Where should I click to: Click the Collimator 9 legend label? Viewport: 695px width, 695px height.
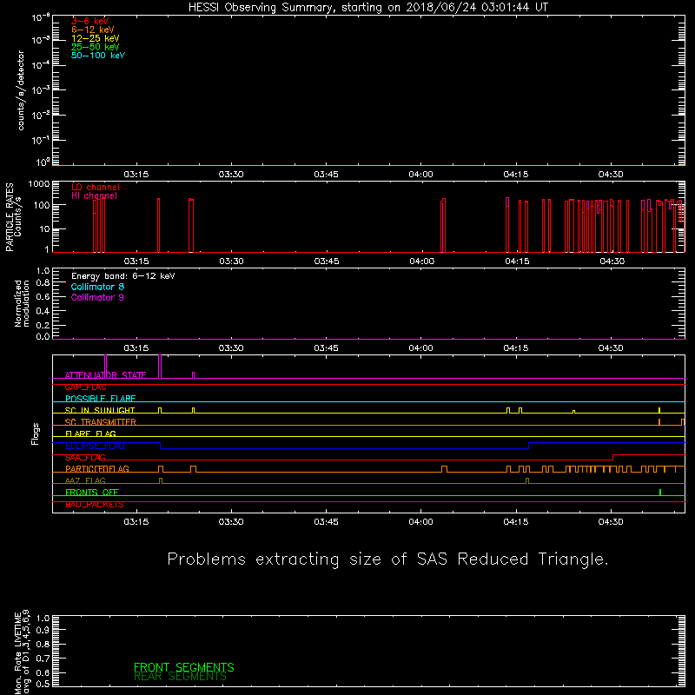click(x=97, y=297)
